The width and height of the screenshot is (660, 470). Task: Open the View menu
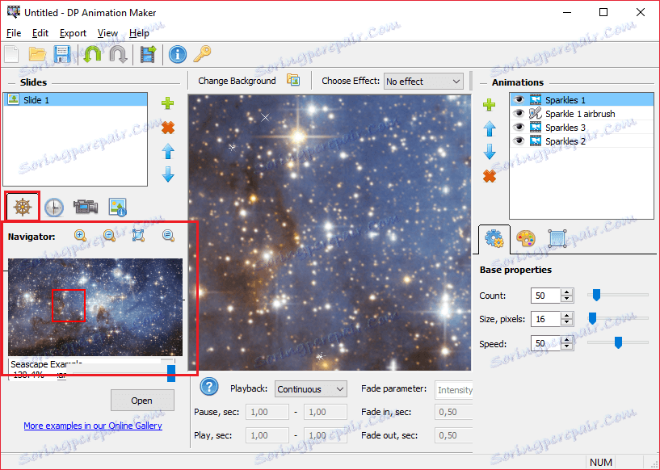pos(107,33)
